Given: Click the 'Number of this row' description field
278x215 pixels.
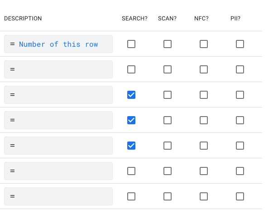Looking at the screenshot, I should pos(58,44).
